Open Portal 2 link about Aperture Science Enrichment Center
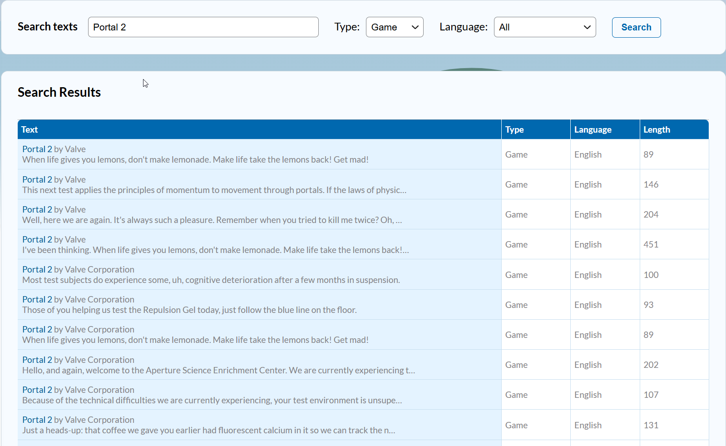Image resolution: width=726 pixels, height=446 pixels. 37,360
